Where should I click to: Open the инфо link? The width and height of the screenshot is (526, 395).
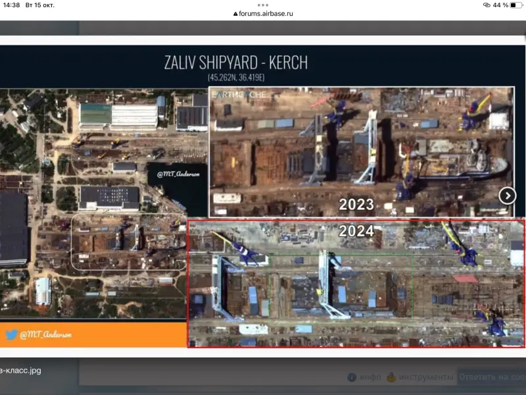[x=371, y=377]
